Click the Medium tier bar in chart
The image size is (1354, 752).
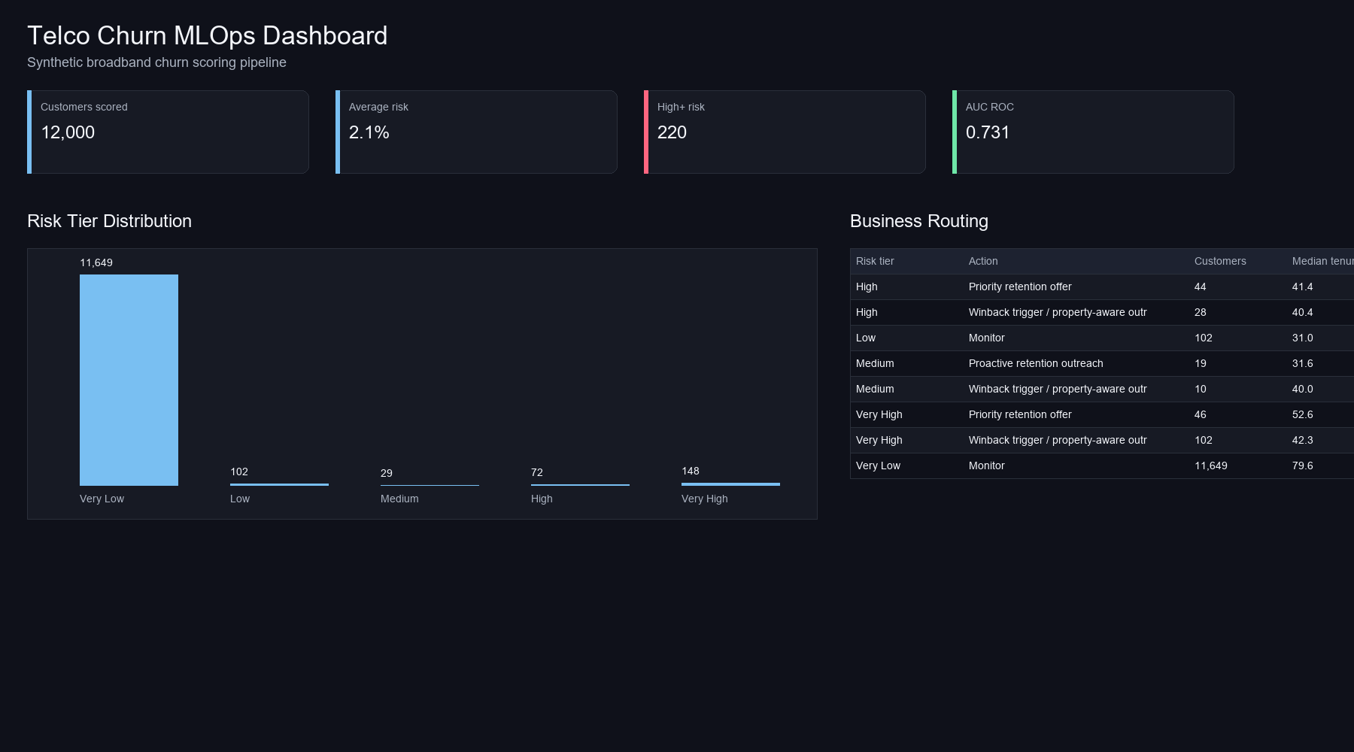tap(430, 485)
